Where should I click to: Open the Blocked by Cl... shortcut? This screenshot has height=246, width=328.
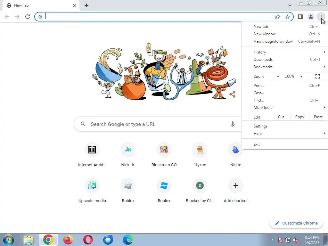200,191
